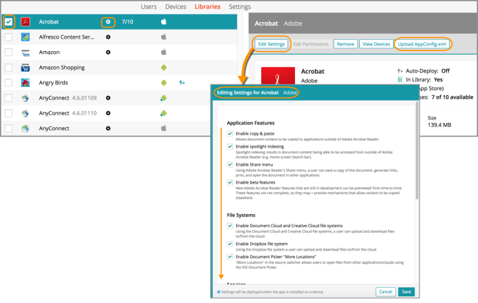Click the auto-deploy icon in Angry Birds row

coord(182,83)
